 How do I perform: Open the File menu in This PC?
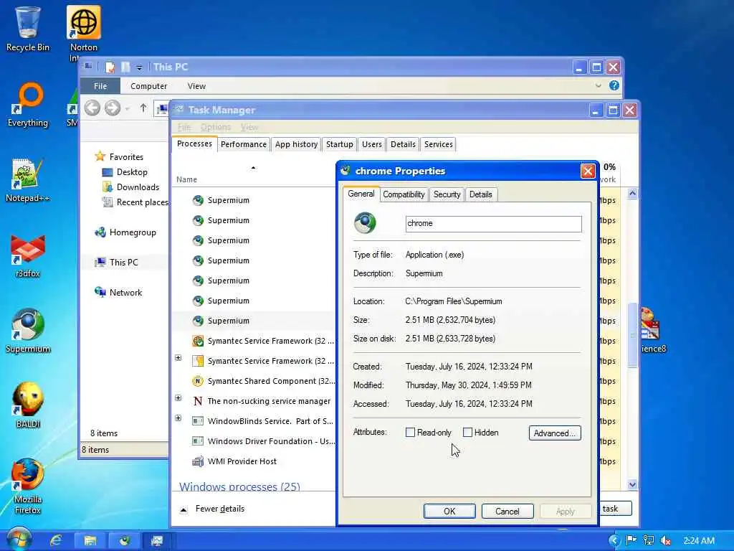point(100,86)
